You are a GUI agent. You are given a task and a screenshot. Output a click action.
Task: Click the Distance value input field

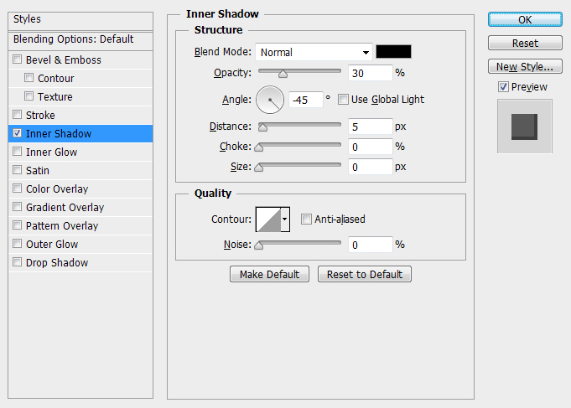pyautogui.click(x=370, y=127)
